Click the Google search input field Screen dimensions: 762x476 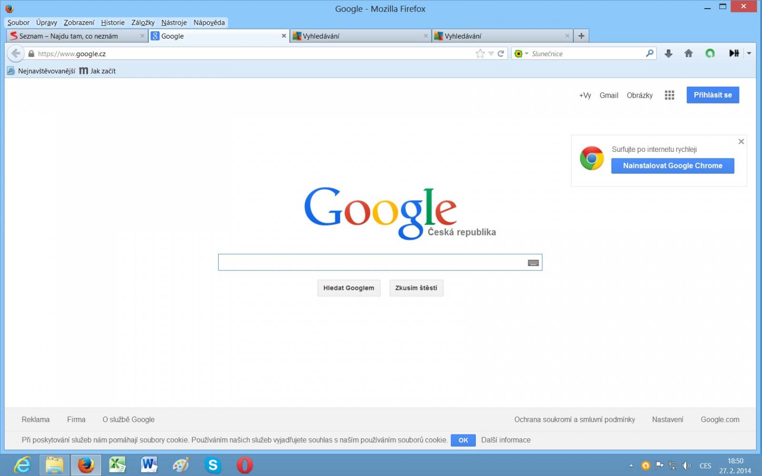click(380, 262)
